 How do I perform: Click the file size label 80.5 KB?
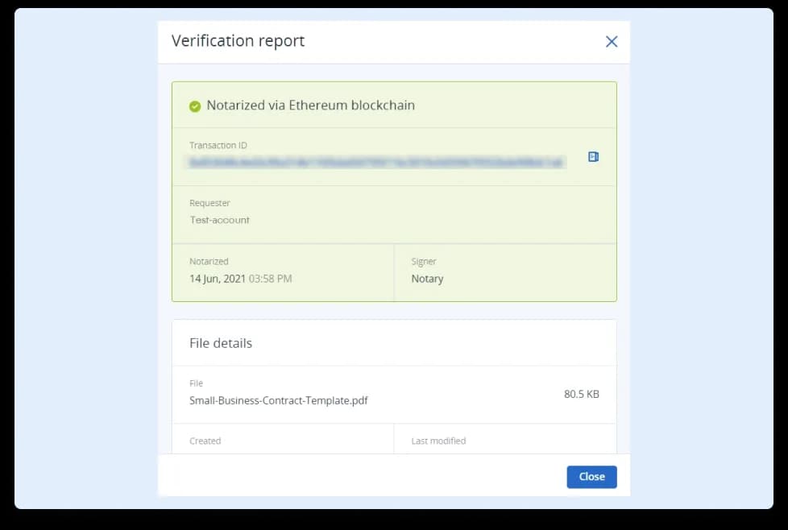point(582,394)
